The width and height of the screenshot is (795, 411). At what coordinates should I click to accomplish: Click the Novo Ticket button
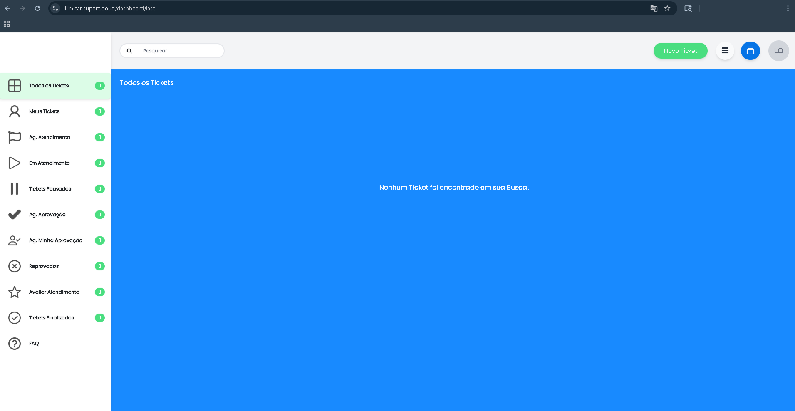pos(680,51)
